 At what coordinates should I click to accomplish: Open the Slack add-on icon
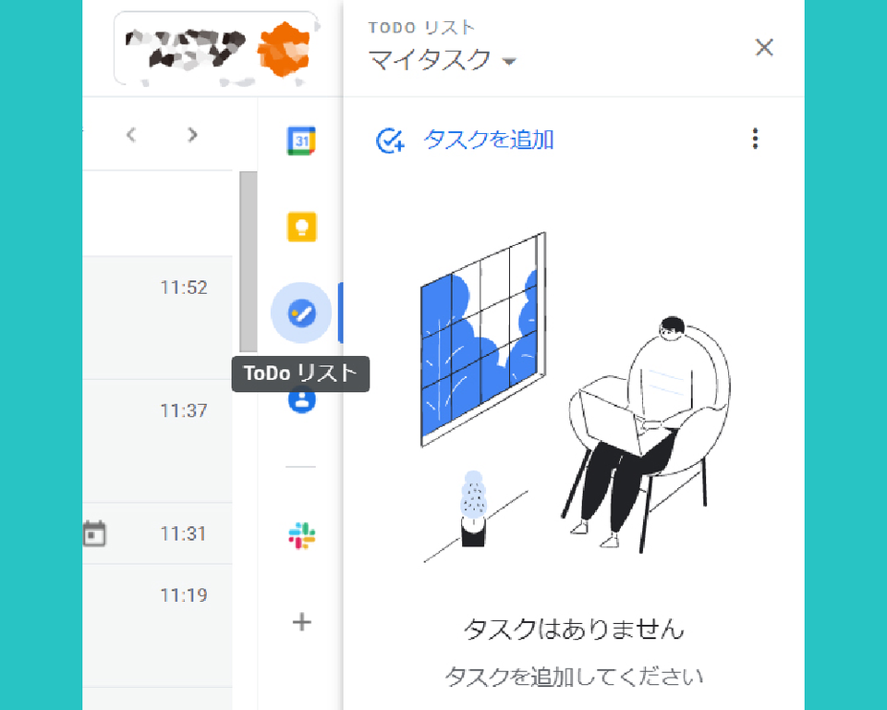click(301, 535)
